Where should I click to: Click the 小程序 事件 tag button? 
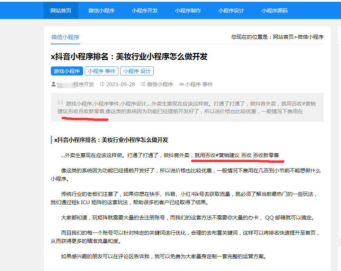tap(101, 71)
